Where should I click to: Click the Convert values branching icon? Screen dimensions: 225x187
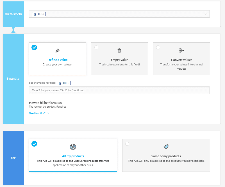click(181, 51)
